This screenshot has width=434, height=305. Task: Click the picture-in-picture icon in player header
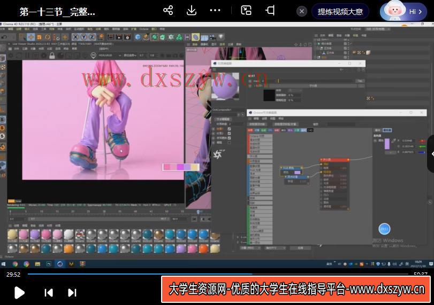tap(246, 11)
